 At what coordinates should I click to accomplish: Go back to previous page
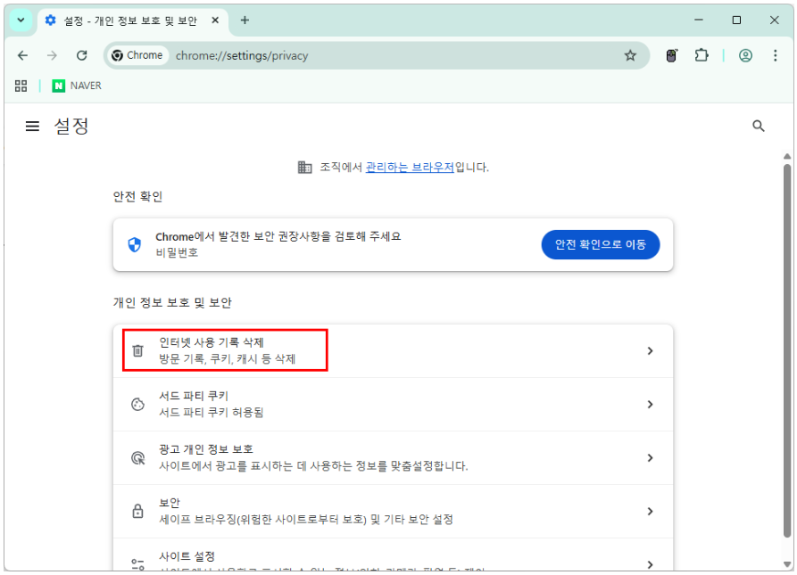(23, 55)
